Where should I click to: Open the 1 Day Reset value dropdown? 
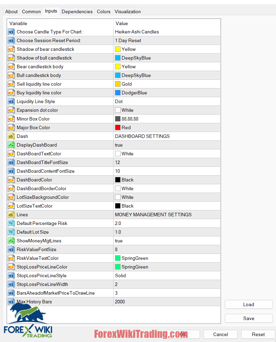pos(167,40)
